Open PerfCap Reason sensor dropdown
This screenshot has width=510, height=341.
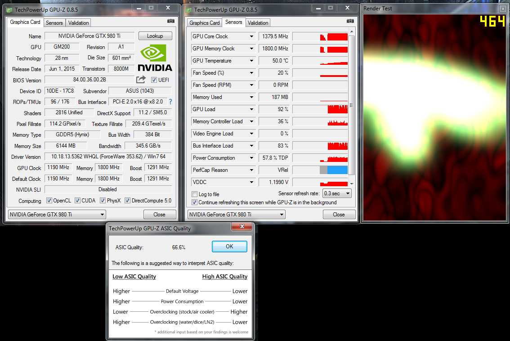pyautogui.click(x=251, y=170)
